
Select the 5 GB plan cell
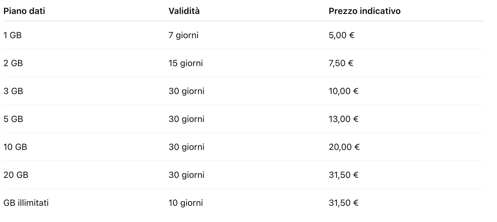point(13,119)
